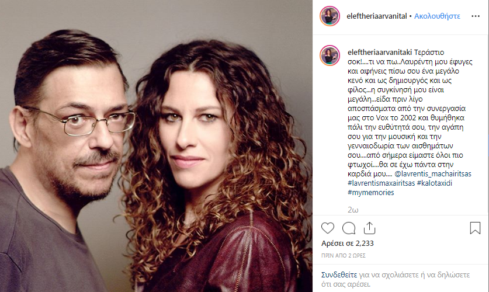This screenshot has height=292, width=489.
Task: Follow the account via Ακολουθήστε
Action: (437, 16)
